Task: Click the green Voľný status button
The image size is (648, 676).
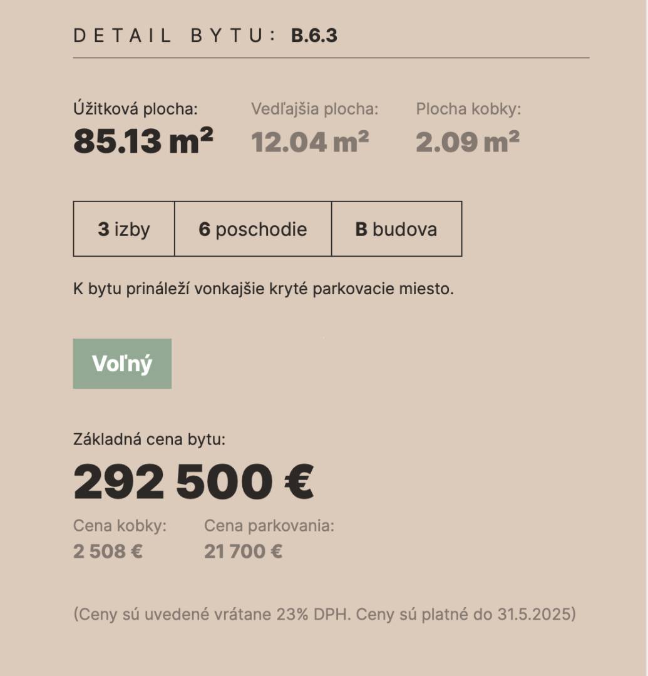Action: click(x=122, y=364)
